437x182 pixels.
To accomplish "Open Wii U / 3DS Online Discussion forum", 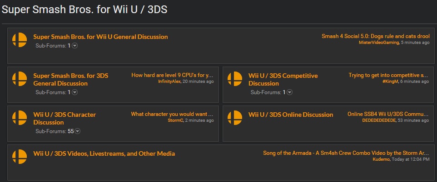I will (291, 115).
